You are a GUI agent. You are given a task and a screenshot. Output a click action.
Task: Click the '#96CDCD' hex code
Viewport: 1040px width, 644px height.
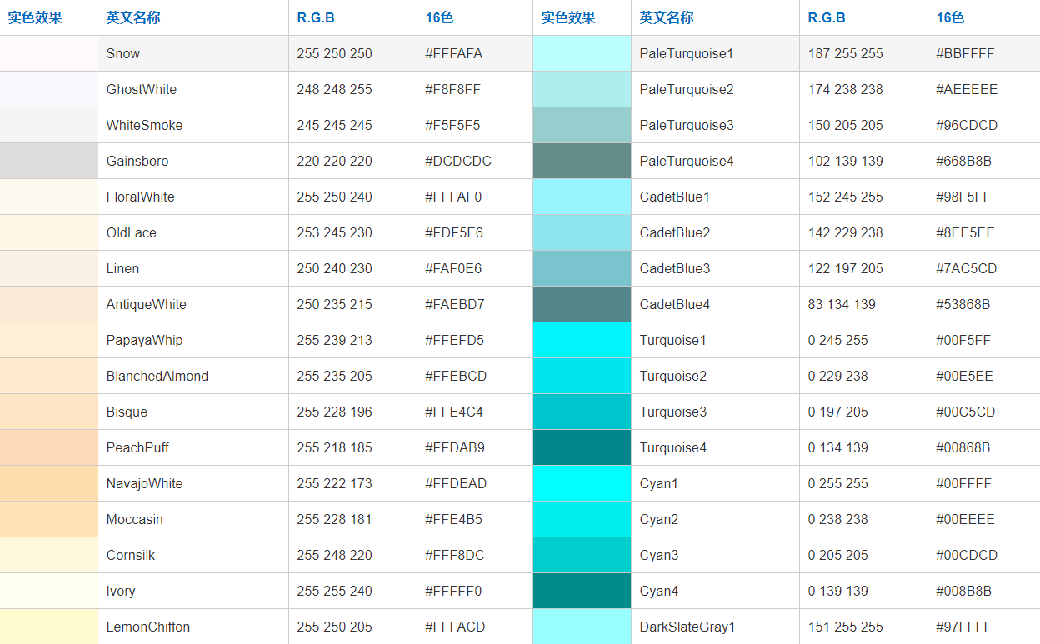tap(967, 125)
